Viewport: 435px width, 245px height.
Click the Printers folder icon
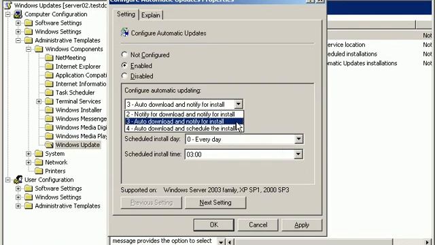[39, 171]
